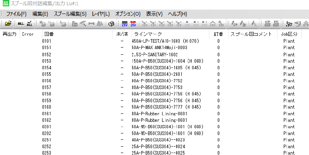
Task: Select row with drawing number 0101
Action: (x=47, y=41)
